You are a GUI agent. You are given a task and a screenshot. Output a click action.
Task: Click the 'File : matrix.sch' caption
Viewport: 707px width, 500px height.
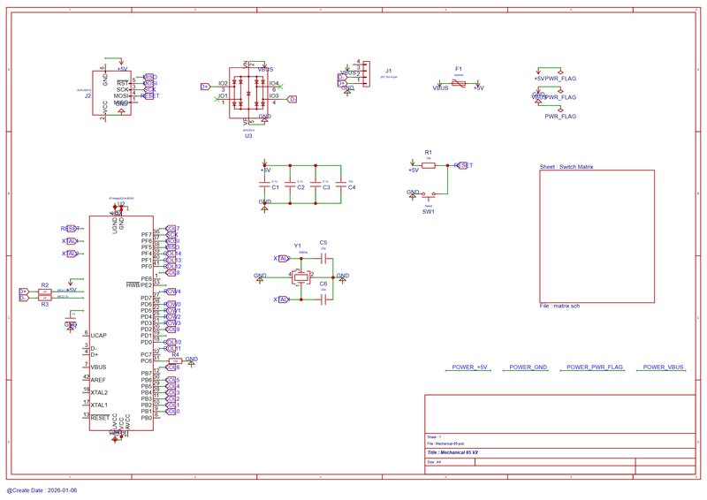[x=559, y=306]
